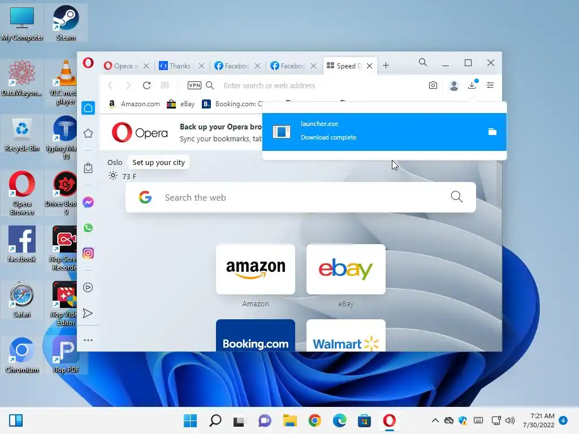Open a new tab with plus button
Viewport: 579px width, 434px height.
[x=386, y=66]
